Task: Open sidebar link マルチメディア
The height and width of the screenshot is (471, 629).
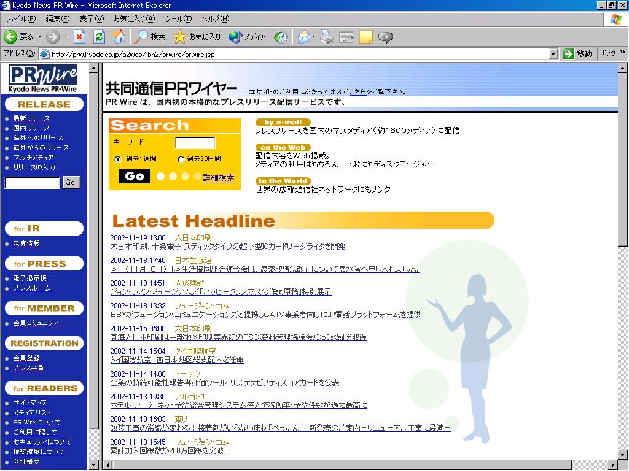Action: (x=33, y=158)
